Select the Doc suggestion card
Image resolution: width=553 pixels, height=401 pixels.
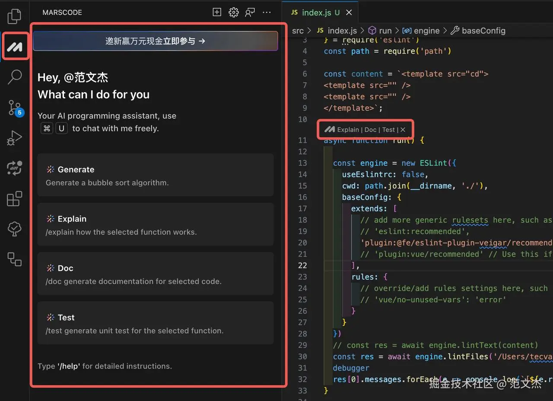156,273
